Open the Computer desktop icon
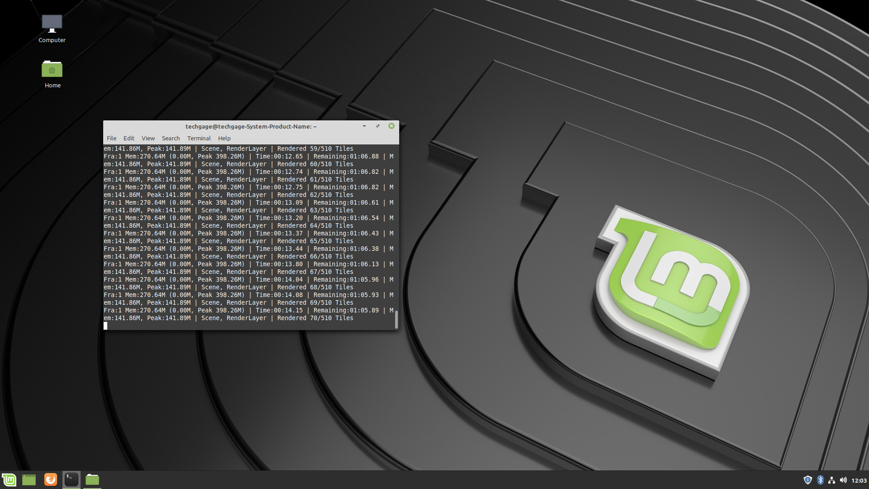Viewport: 869px width, 489px height. [x=52, y=23]
